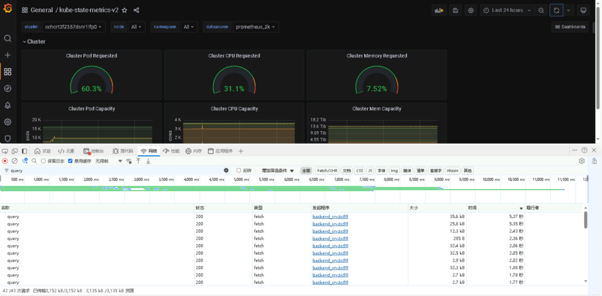This screenshot has width=602, height=296.
Task: Toggle the 反转 checkbox
Action: click(239, 171)
